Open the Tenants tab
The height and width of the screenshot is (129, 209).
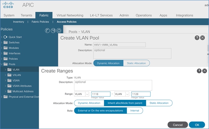click(26, 15)
